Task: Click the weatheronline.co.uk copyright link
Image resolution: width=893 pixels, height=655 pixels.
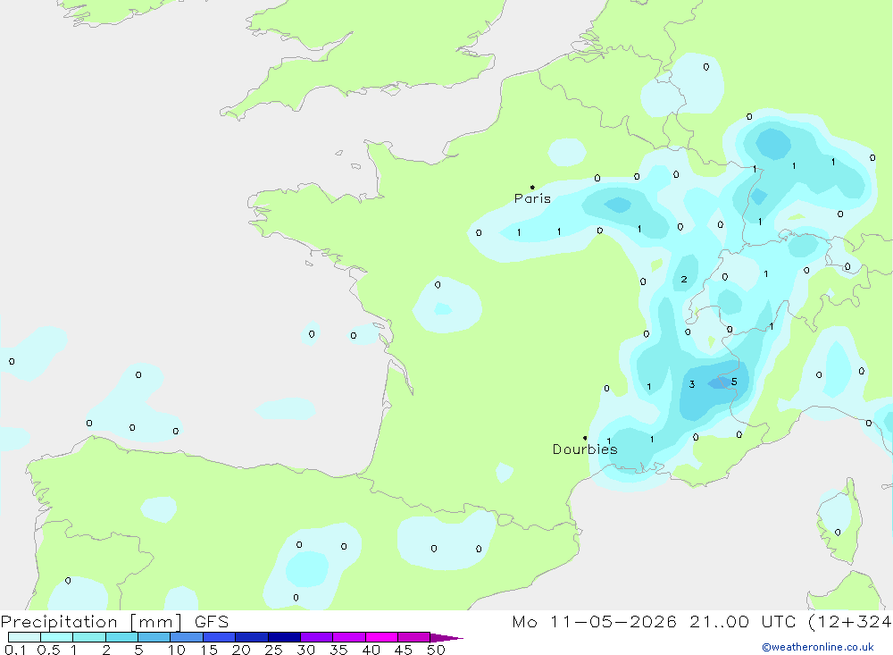Action: click(818, 647)
